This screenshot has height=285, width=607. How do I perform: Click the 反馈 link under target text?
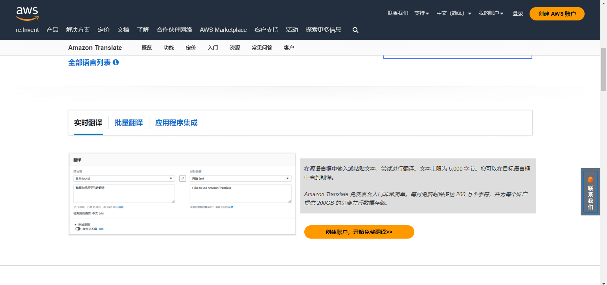click(231, 207)
